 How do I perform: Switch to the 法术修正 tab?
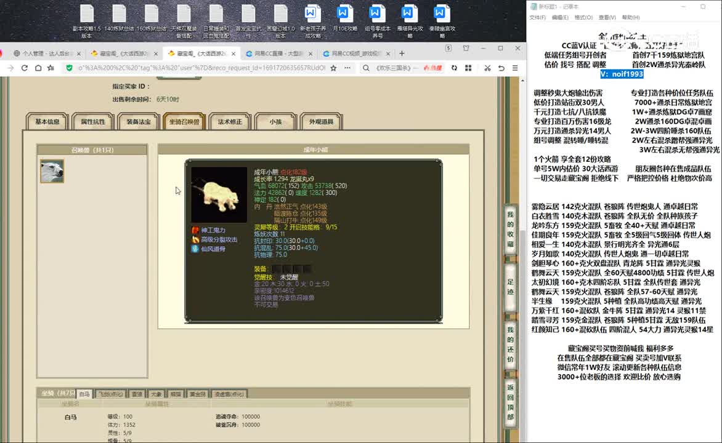pos(230,121)
